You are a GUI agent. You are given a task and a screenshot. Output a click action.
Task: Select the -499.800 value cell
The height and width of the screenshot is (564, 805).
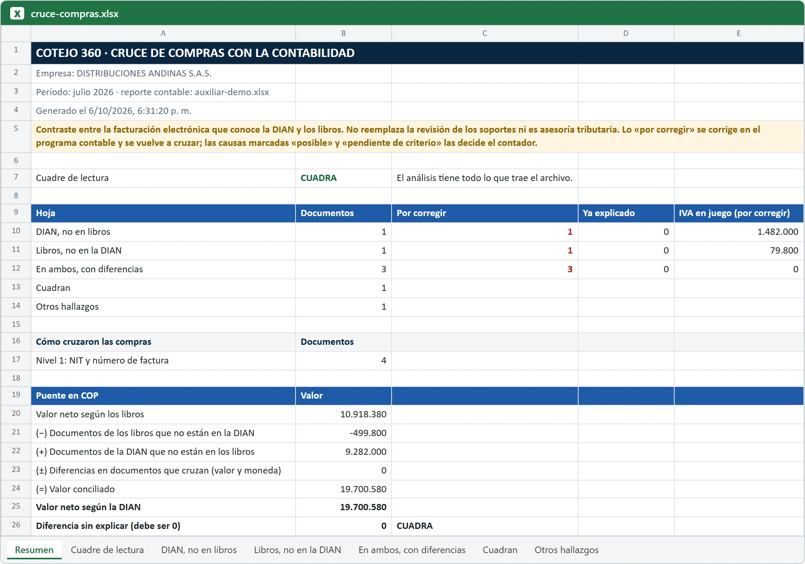(344, 433)
